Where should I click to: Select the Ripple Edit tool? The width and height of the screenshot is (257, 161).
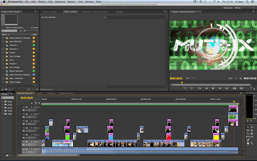click(x=248, y=130)
